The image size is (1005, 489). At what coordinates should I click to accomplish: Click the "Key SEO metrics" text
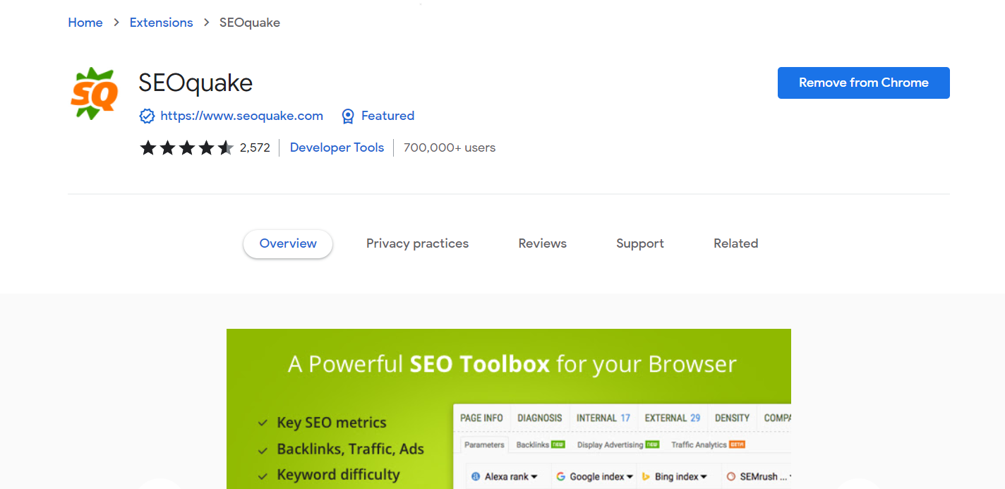click(x=332, y=423)
